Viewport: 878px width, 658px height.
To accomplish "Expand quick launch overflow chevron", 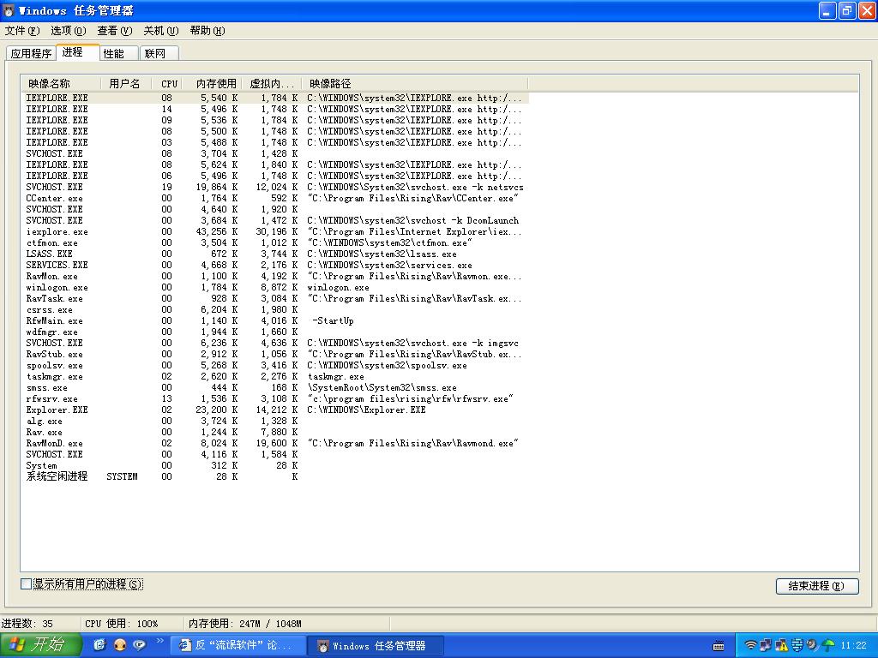I will click(159, 641).
